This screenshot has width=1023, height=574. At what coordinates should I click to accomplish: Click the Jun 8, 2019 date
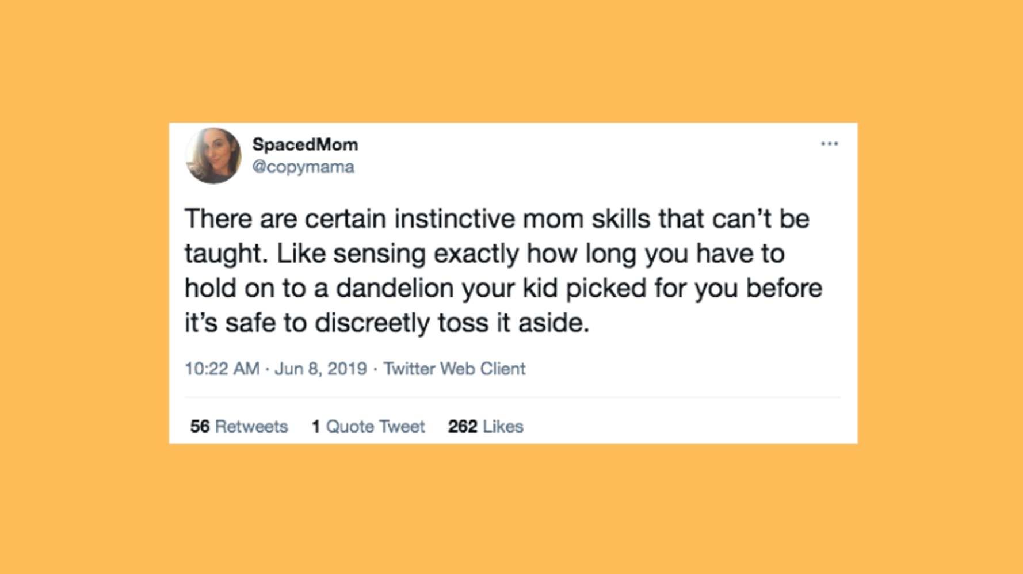[320, 369]
